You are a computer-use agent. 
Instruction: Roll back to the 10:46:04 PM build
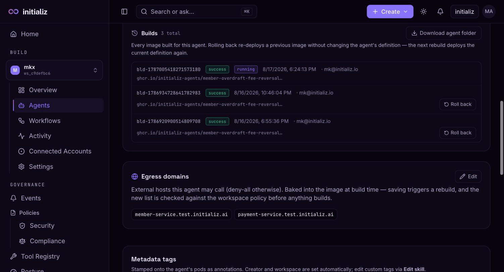(458, 105)
